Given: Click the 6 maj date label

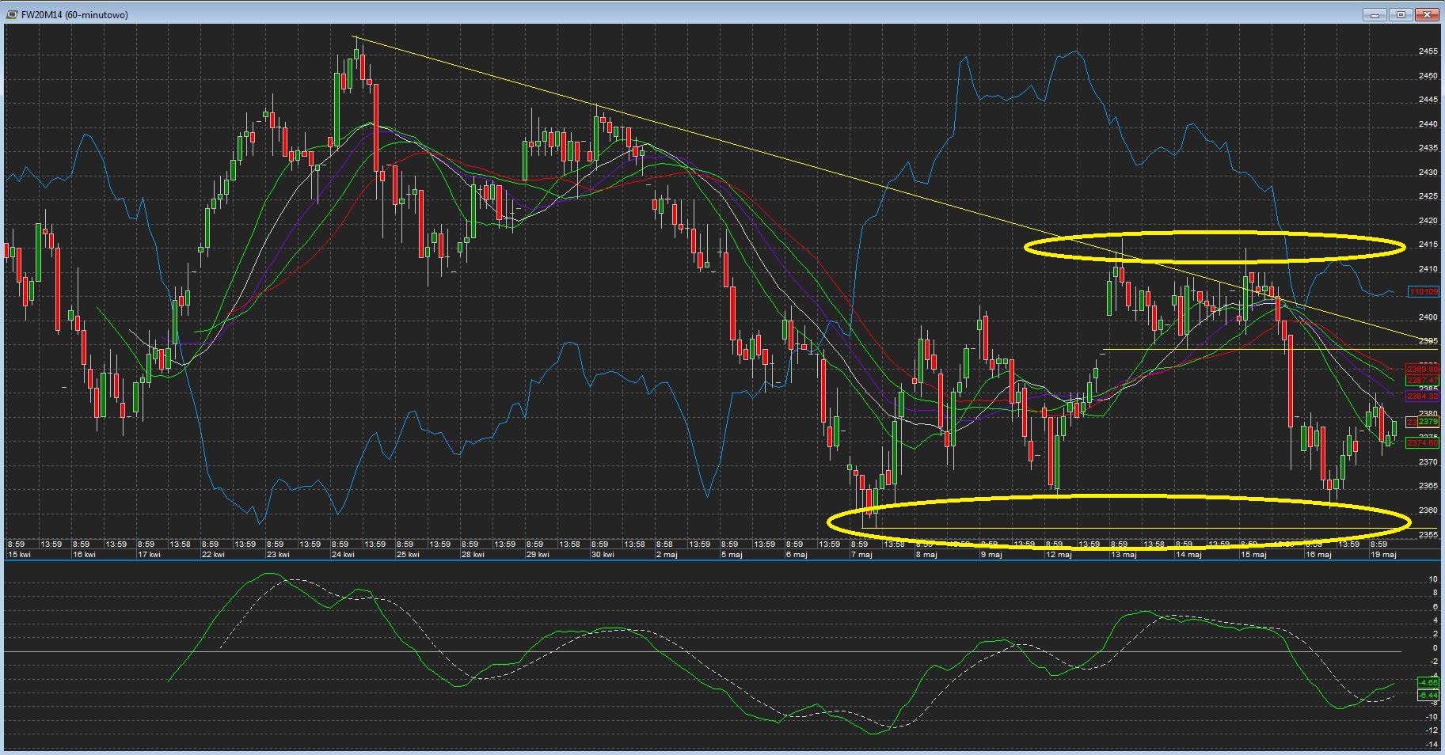Looking at the screenshot, I should click(x=797, y=555).
